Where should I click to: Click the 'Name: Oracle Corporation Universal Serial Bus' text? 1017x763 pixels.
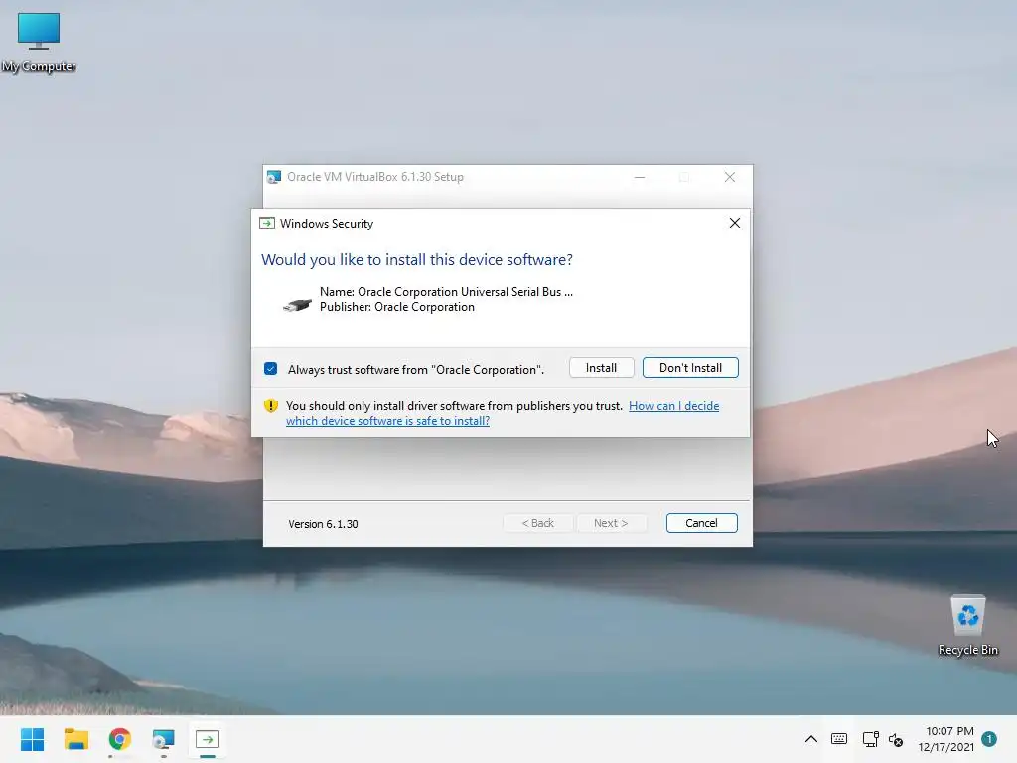(446, 292)
